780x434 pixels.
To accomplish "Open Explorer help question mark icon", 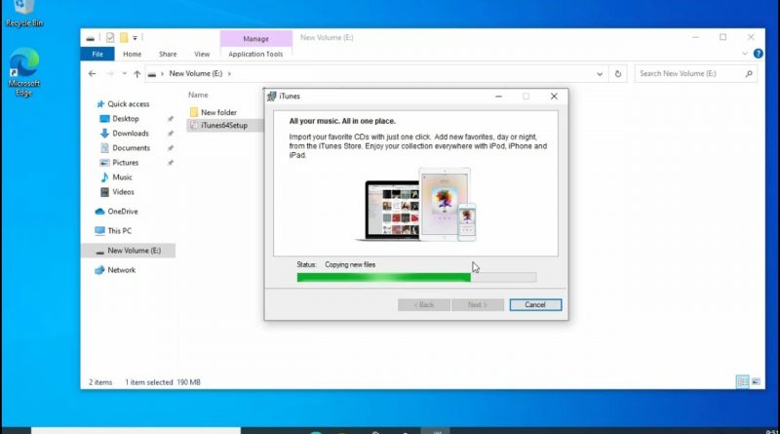I will coord(758,54).
